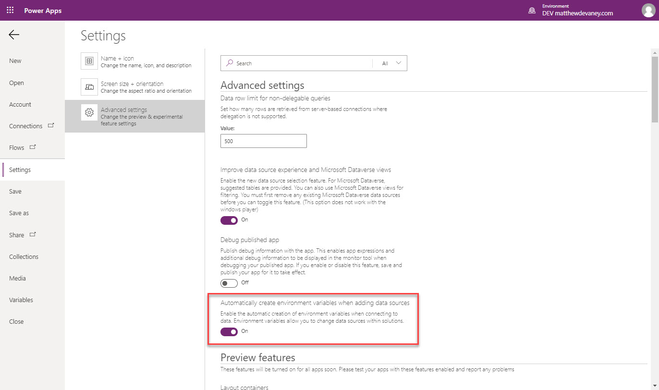
Task: Disable automatic environment variable creation
Action: pos(229,331)
